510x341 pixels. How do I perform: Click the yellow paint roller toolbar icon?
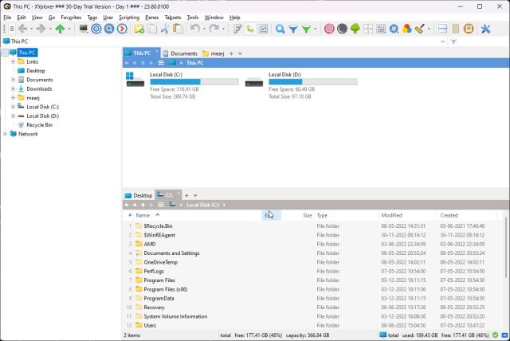tap(420, 29)
